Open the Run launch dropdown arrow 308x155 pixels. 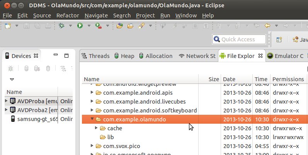point(89,26)
